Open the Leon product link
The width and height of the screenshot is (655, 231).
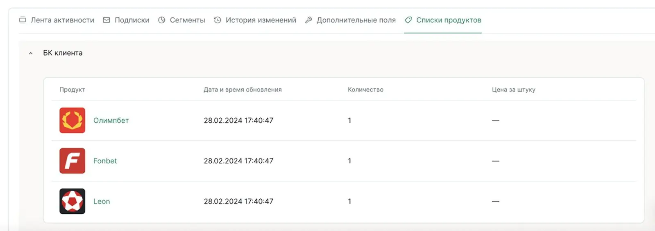click(102, 201)
